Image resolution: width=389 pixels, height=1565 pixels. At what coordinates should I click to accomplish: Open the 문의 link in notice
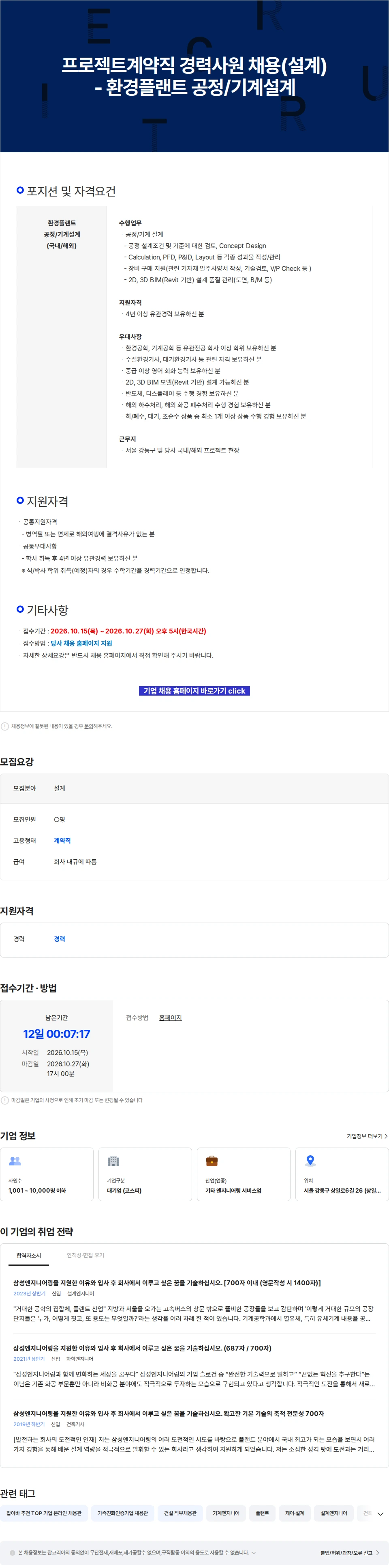(88, 726)
